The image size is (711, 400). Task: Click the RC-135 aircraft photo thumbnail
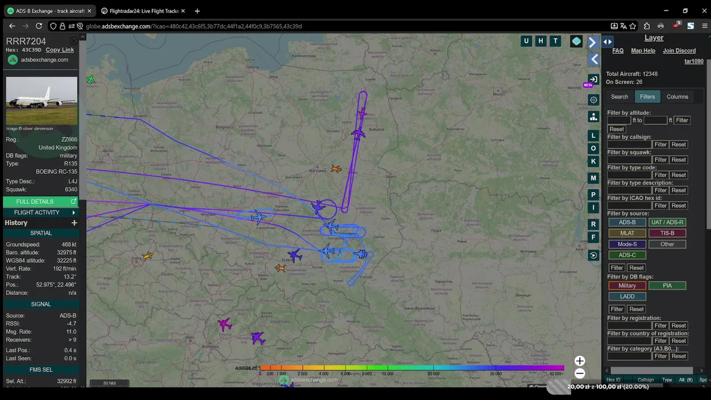pyautogui.click(x=42, y=101)
